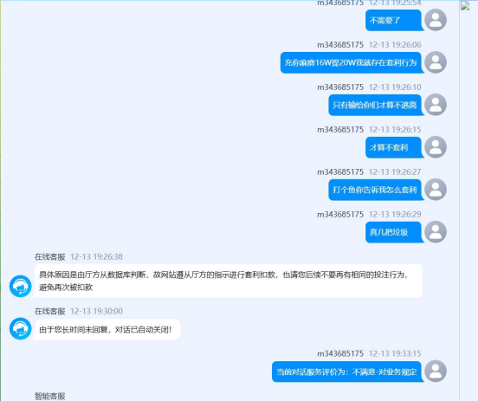Click the 具体原因是由厅方 service reply bubble
This screenshot has width=478, height=401.
click(229, 281)
